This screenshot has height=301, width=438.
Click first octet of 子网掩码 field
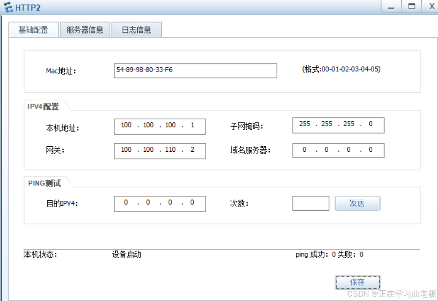pyautogui.click(x=305, y=124)
